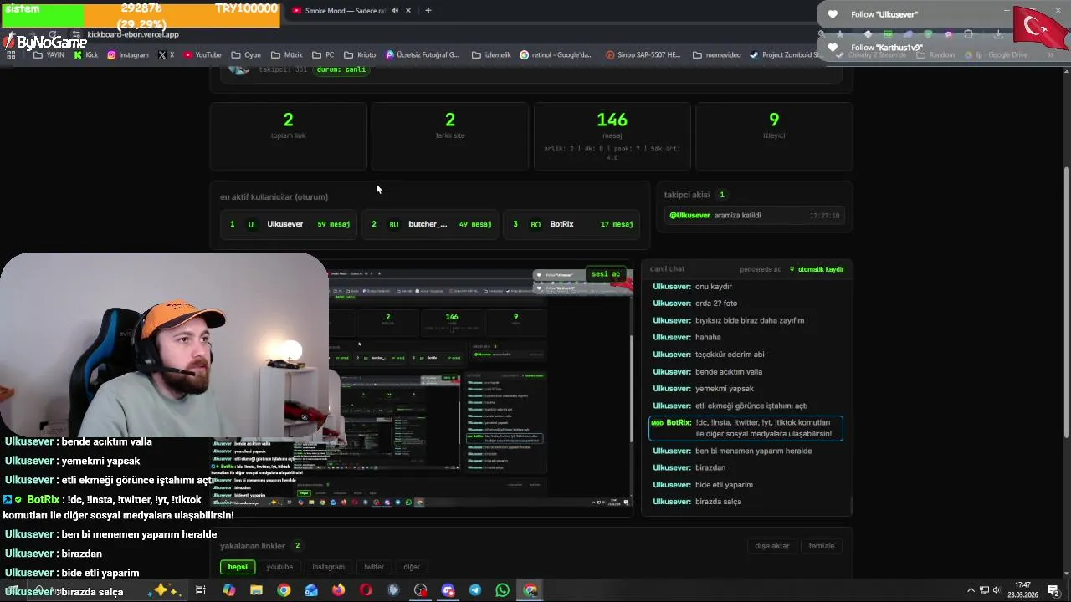
Task: Select the 'diğer' link filter
Action: pyautogui.click(x=412, y=567)
